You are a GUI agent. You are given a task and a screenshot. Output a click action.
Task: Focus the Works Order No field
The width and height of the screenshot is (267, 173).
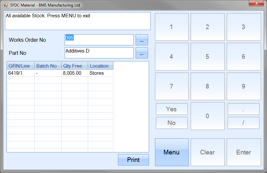[x=99, y=40]
